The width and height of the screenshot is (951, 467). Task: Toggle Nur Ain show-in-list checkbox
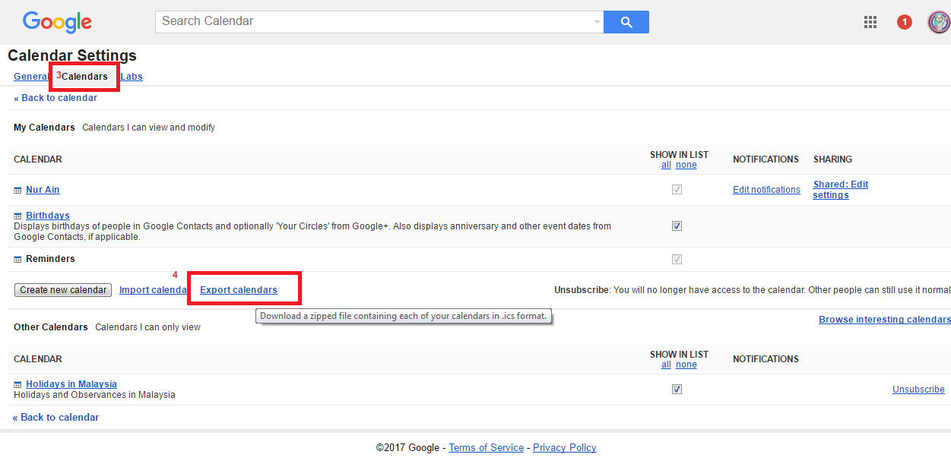[677, 190]
